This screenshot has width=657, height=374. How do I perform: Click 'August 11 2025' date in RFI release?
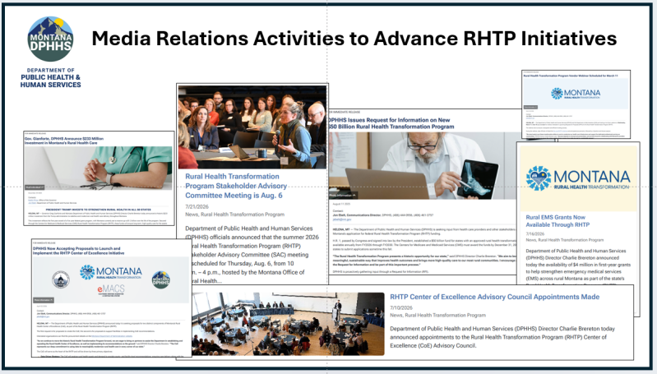pyautogui.click(x=341, y=204)
